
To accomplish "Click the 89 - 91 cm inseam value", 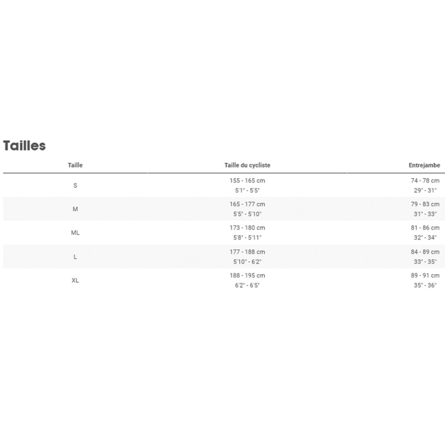I will [x=425, y=276].
